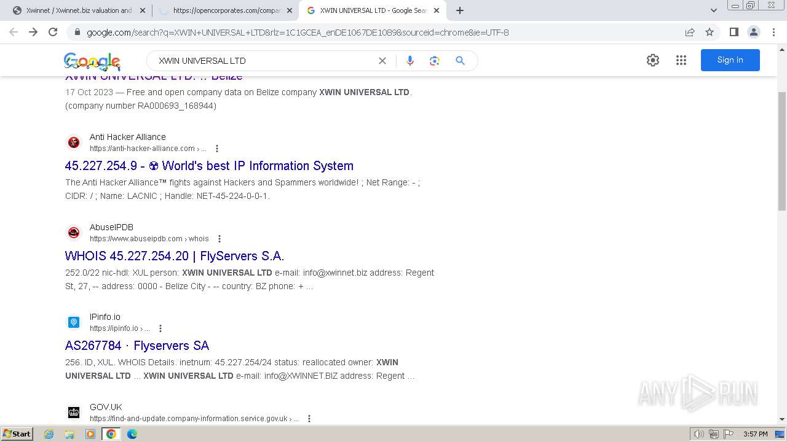Open Chrome profile avatar
Image resolution: width=787 pixels, height=442 pixels.
(753, 32)
